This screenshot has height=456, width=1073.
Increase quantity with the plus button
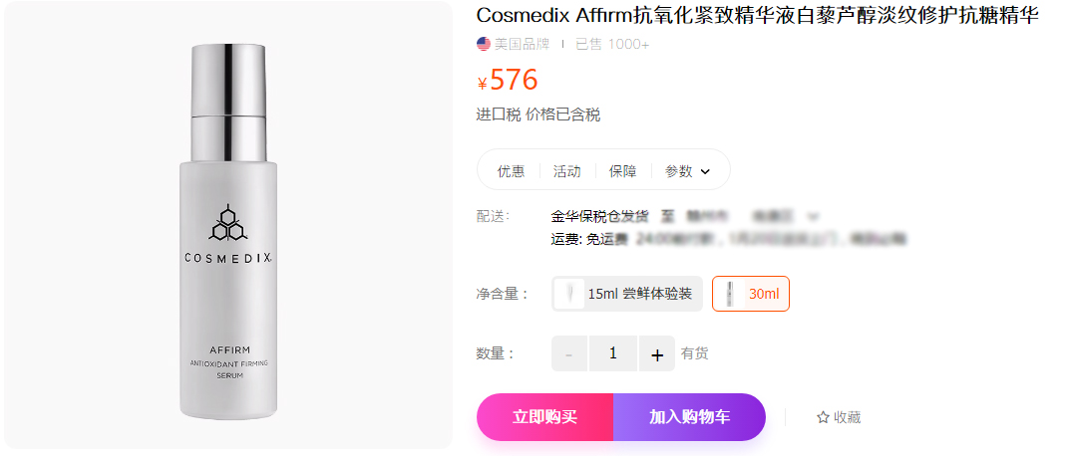pyautogui.click(x=657, y=353)
